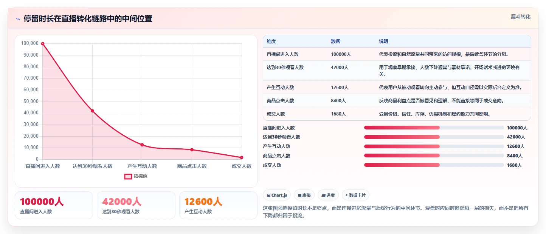Click progress label 成交人数 beside its bar
The image size is (546, 234).
pyautogui.click(x=272, y=165)
